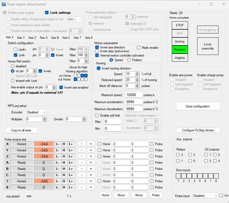This screenshot has width=229, height=203.
Task: Toggle first out Home algorithm checkbox
Action: tap(75, 79)
